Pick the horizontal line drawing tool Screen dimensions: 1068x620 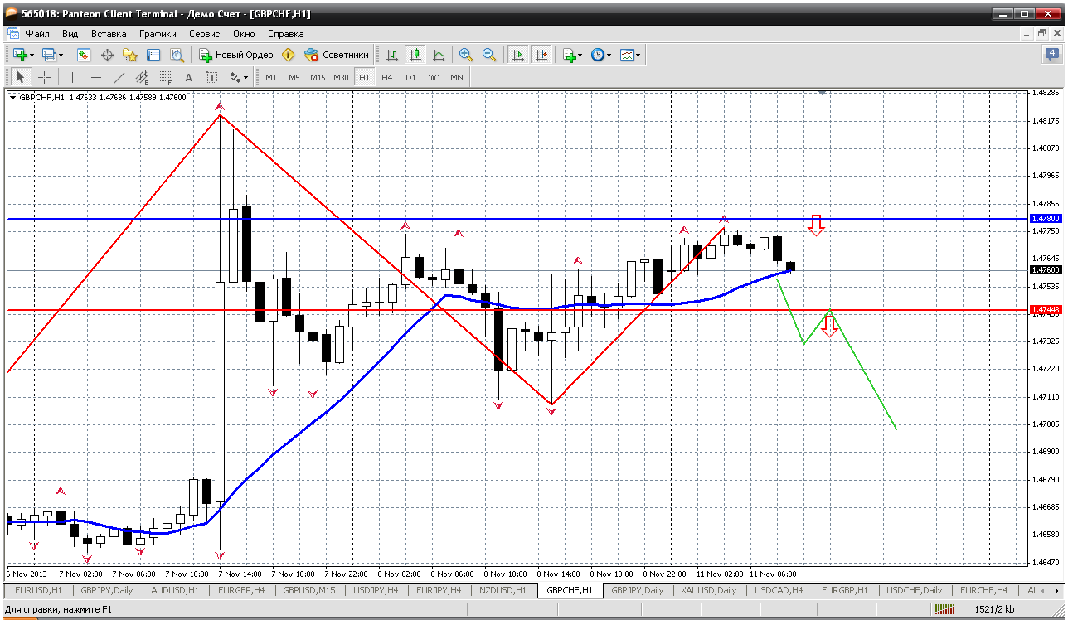click(95, 77)
